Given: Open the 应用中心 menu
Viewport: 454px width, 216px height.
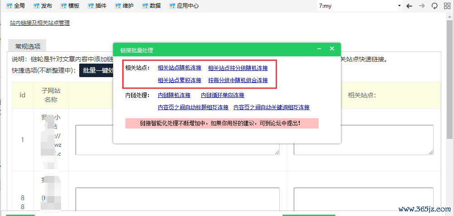Looking at the screenshot, I should point(183,6).
